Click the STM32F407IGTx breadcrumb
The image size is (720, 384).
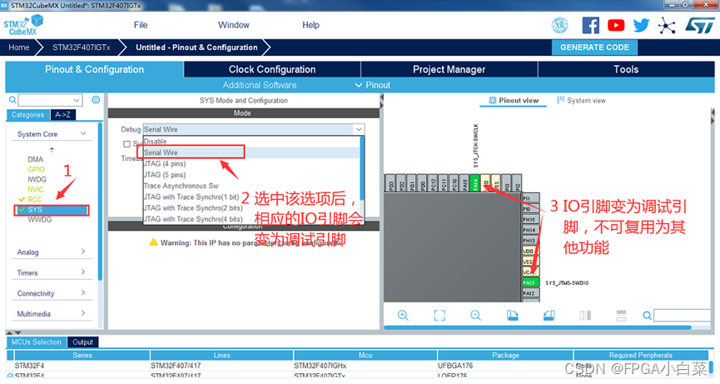(82, 47)
